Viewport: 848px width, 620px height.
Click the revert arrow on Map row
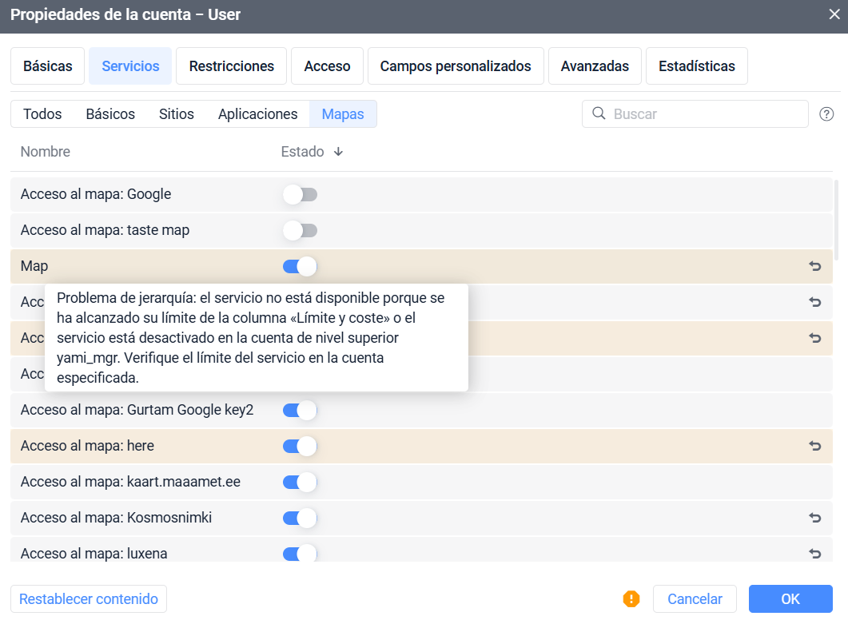pyautogui.click(x=815, y=266)
